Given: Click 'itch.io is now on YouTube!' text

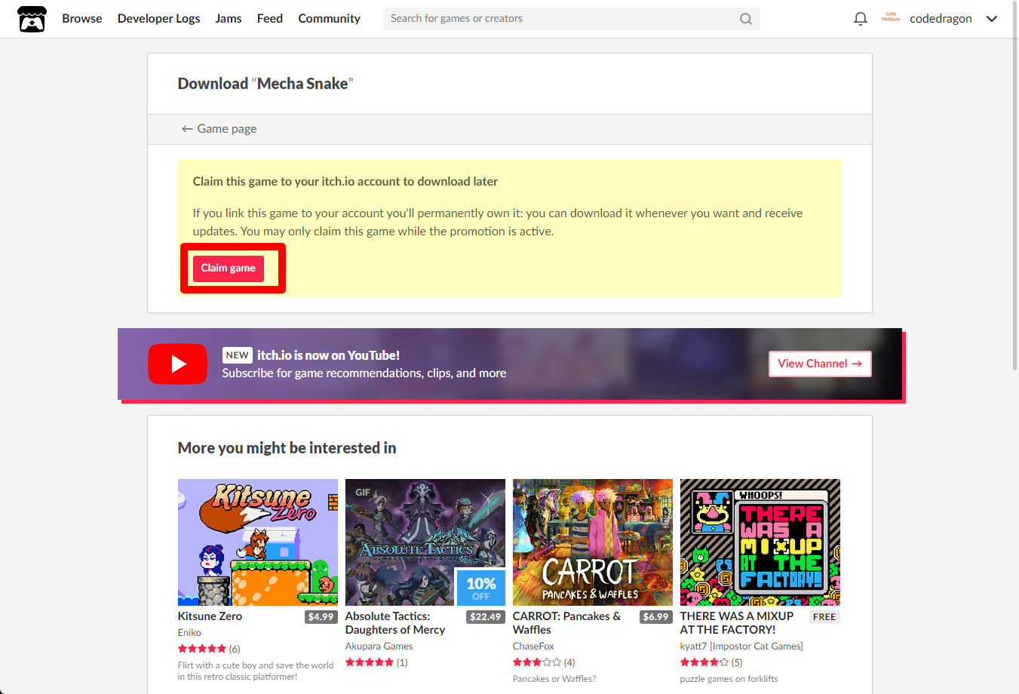Looking at the screenshot, I should click(x=328, y=355).
